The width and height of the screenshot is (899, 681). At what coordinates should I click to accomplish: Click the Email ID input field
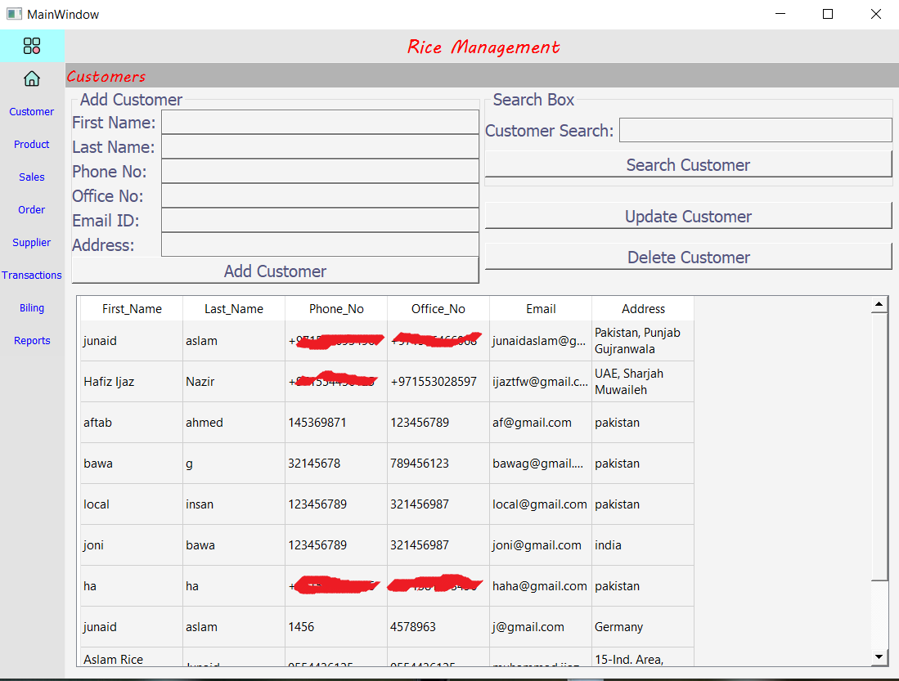(x=319, y=219)
